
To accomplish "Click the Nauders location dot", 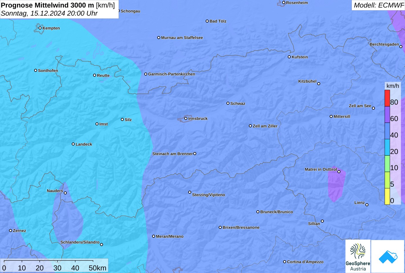I will [x=65, y=193].
